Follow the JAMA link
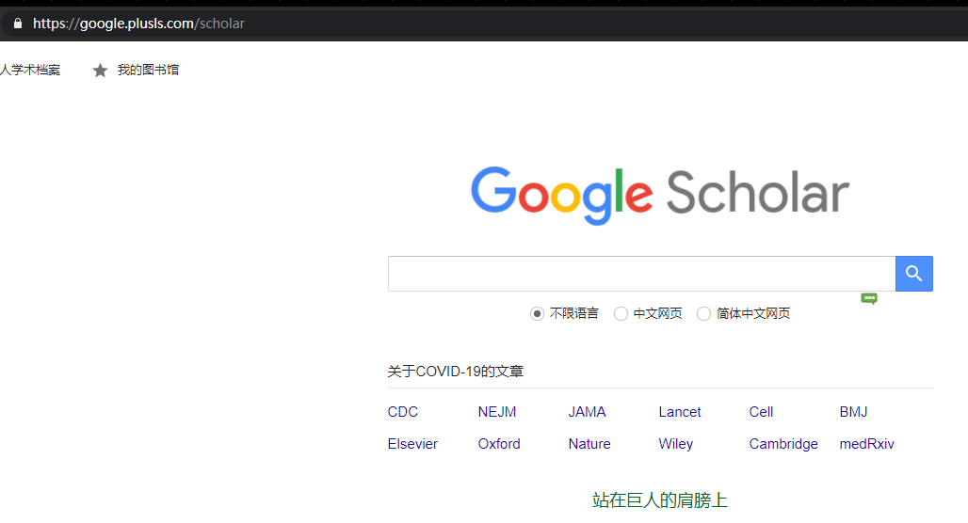The image size is (968, 523). pos(587,412)
